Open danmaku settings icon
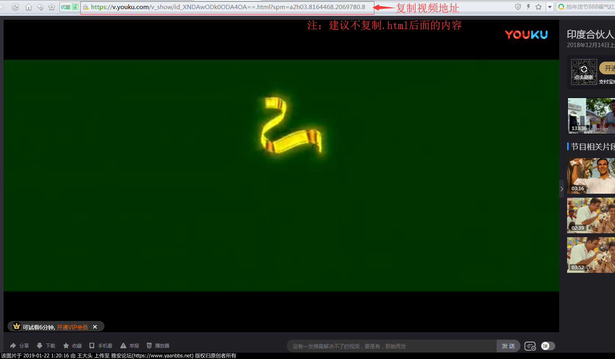This screenshot has height=359, width=615. tap(530, 346)
